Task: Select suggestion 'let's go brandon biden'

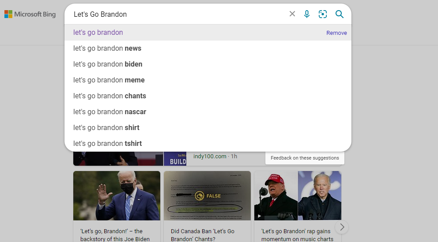Action: (x=208, y=64)
